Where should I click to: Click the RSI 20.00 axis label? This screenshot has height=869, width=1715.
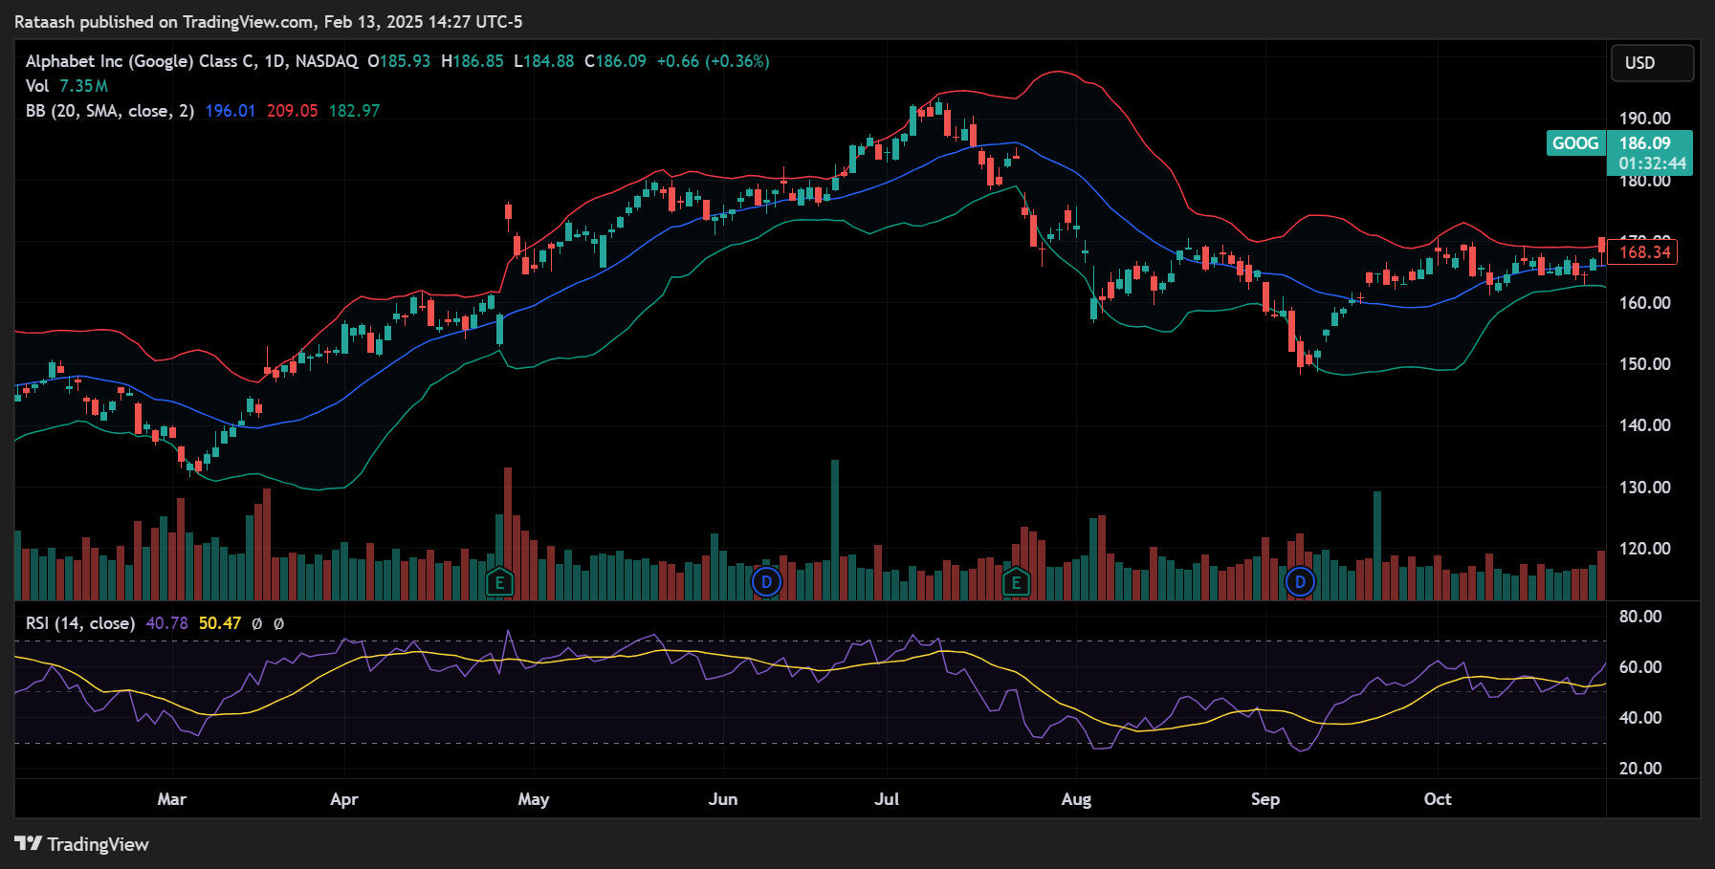click(1640, 769)
